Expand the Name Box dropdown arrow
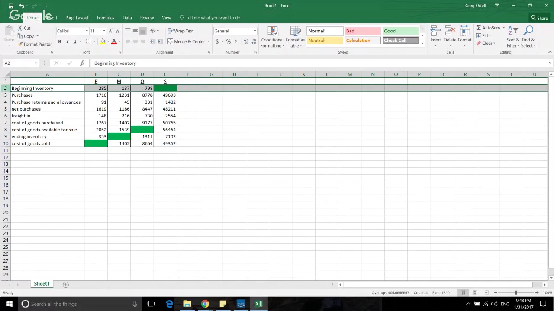Image resolution: width=554 pixels, height=311 pixels. tap(35, 63)
